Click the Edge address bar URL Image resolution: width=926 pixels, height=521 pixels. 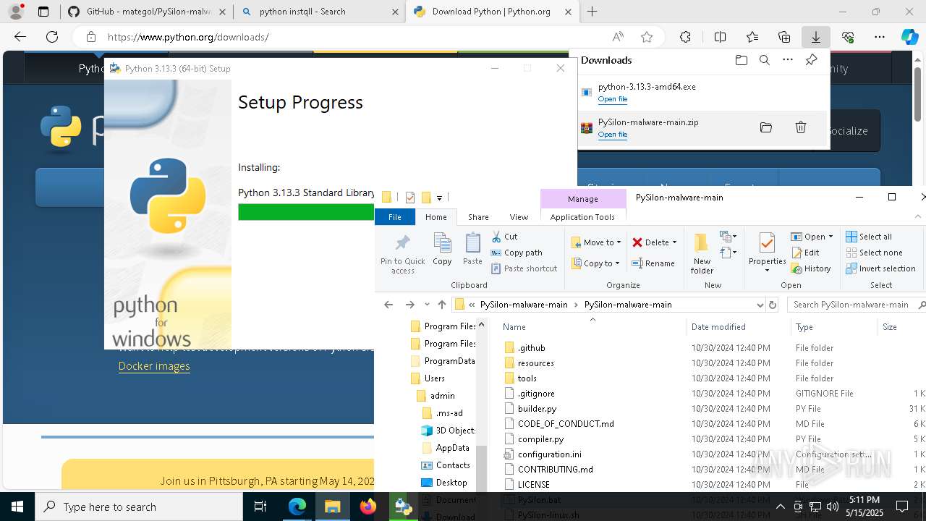188,37
